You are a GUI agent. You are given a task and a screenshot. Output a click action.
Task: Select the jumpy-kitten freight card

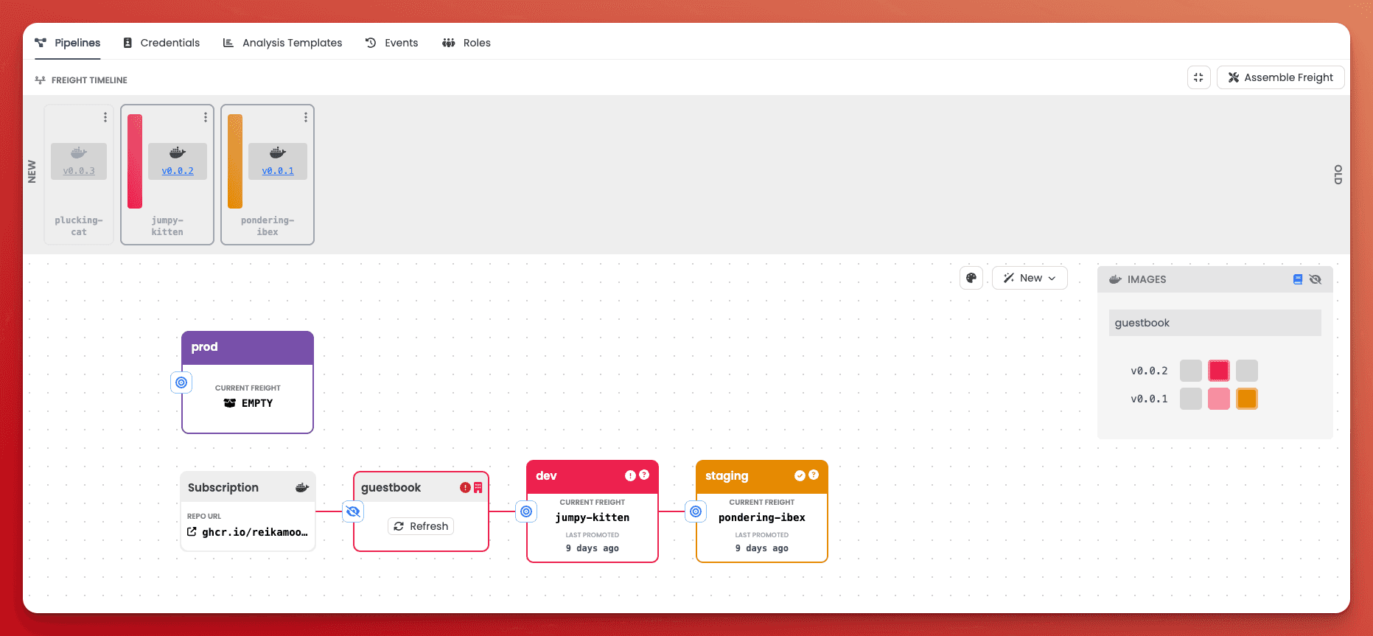pyautogui.click(x=167, y=175)
